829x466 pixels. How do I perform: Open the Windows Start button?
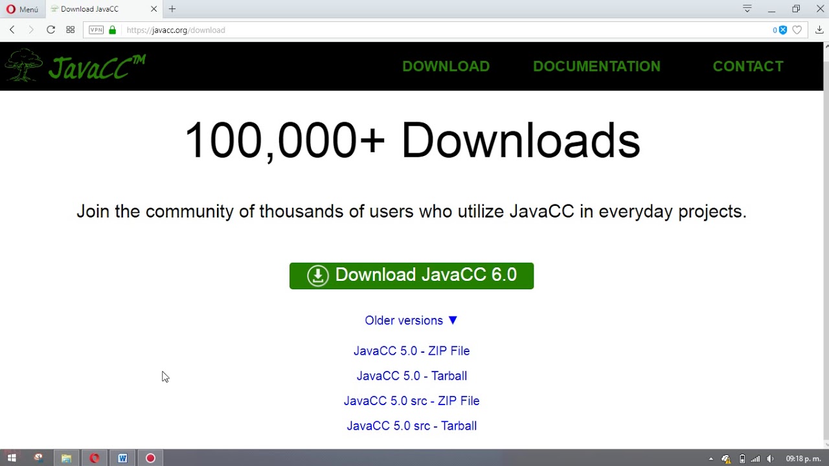(12, 458)
